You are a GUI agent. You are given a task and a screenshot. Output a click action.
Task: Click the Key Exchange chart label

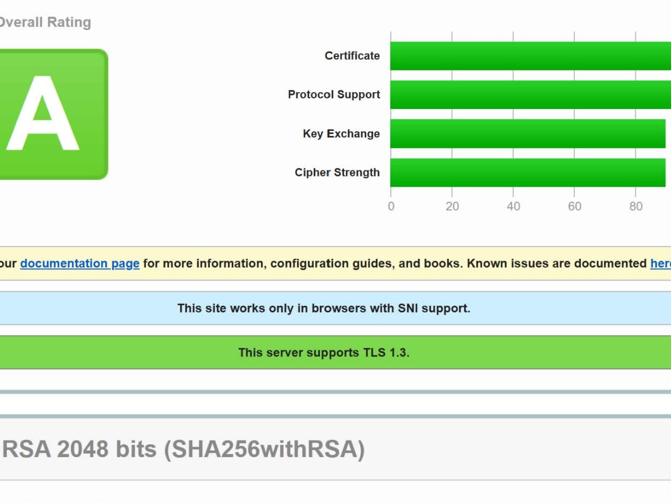coord(341,134)
